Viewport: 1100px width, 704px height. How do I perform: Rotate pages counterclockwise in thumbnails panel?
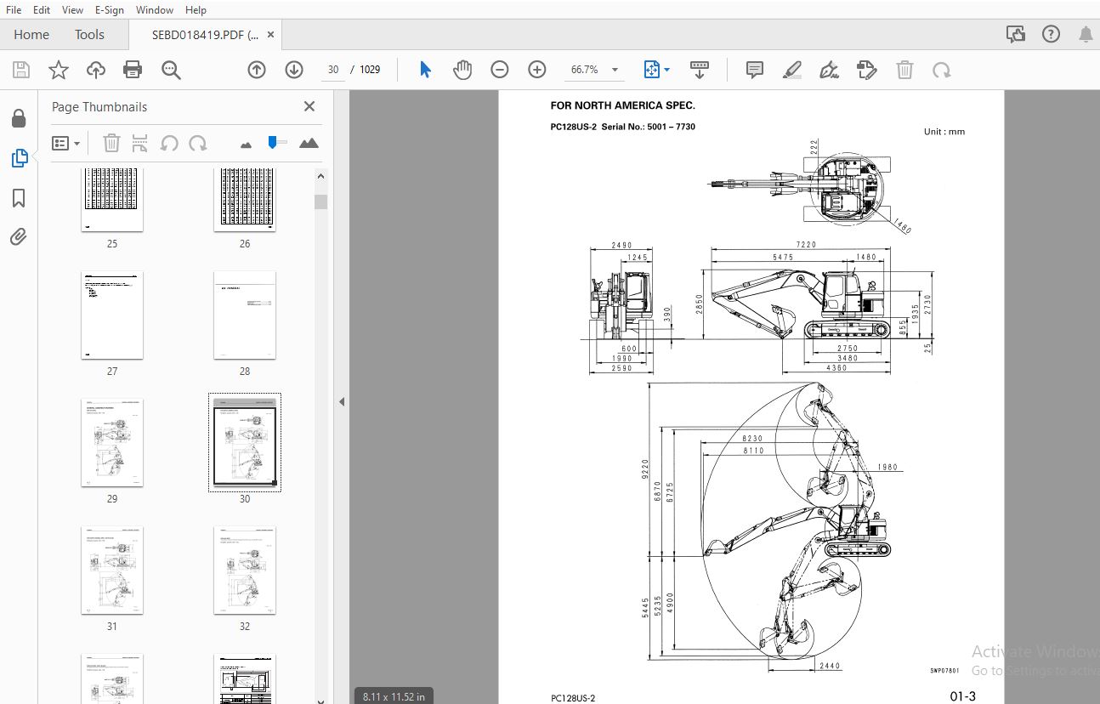[169, 143]
